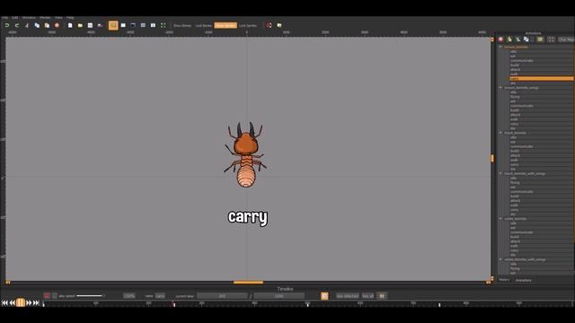Image resolution: width=575 pixels, height=323 pixels.
Task: Click the red circle toolbar icon
Action: [x=57, y=25]
